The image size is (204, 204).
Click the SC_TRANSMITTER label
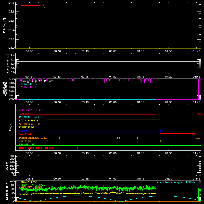(29, 124)
